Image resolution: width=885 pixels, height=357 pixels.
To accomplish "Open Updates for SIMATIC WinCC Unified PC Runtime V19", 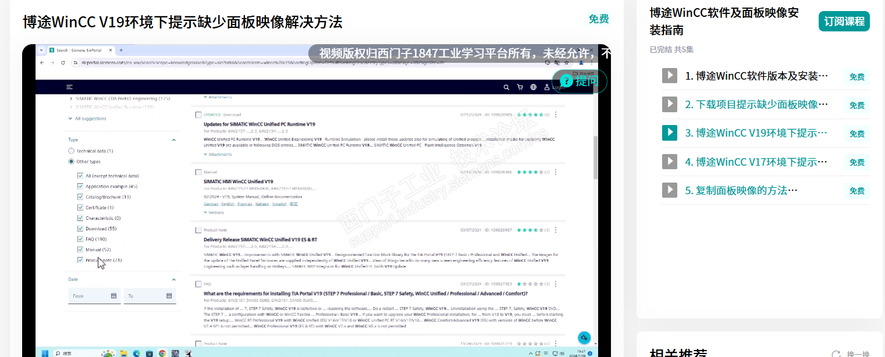I will coord(260,124).
